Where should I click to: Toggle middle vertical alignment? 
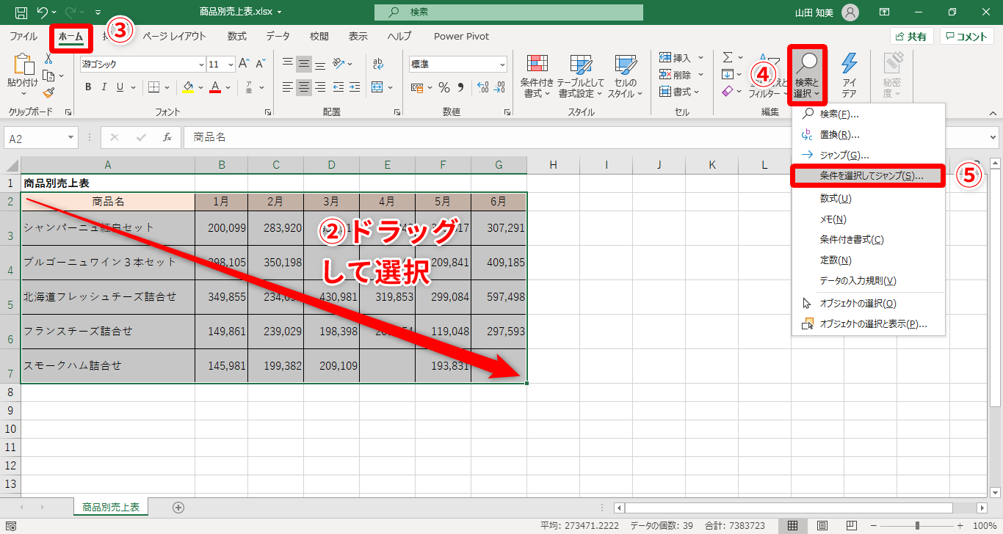pos(304,64)
